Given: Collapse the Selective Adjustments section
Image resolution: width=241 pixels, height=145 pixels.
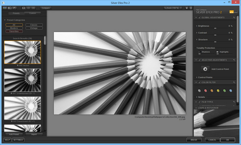Looking at the screenshot, I should (196, 60).
